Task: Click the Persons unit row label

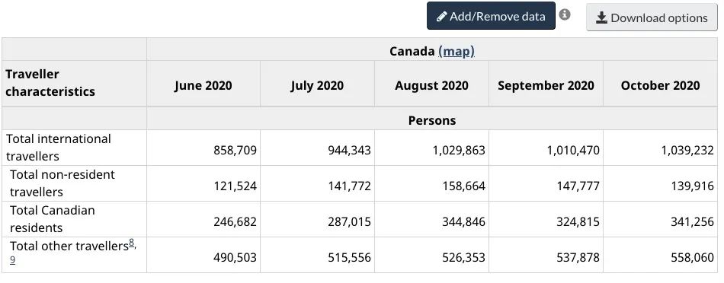Action: pyautogui.click(x=431, y=120)
